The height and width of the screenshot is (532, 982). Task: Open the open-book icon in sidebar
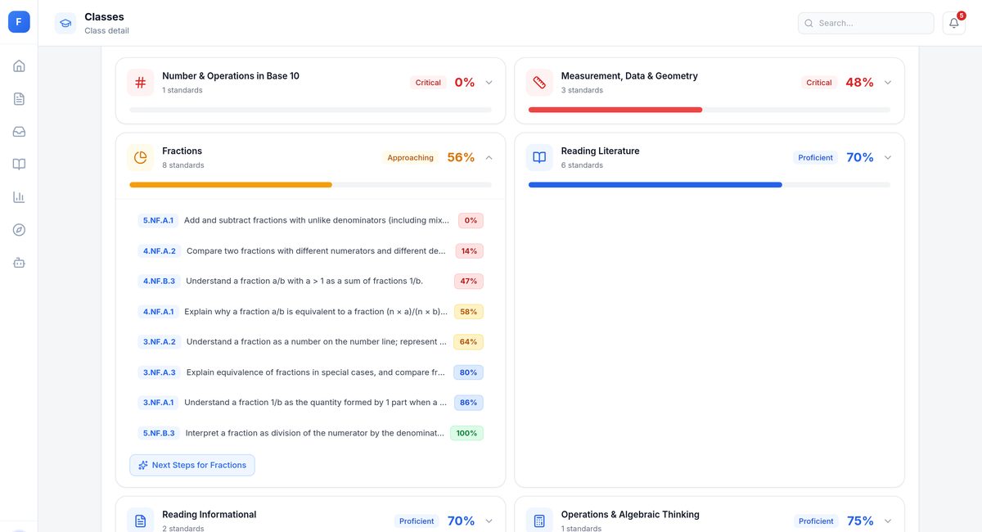point(19,165)
